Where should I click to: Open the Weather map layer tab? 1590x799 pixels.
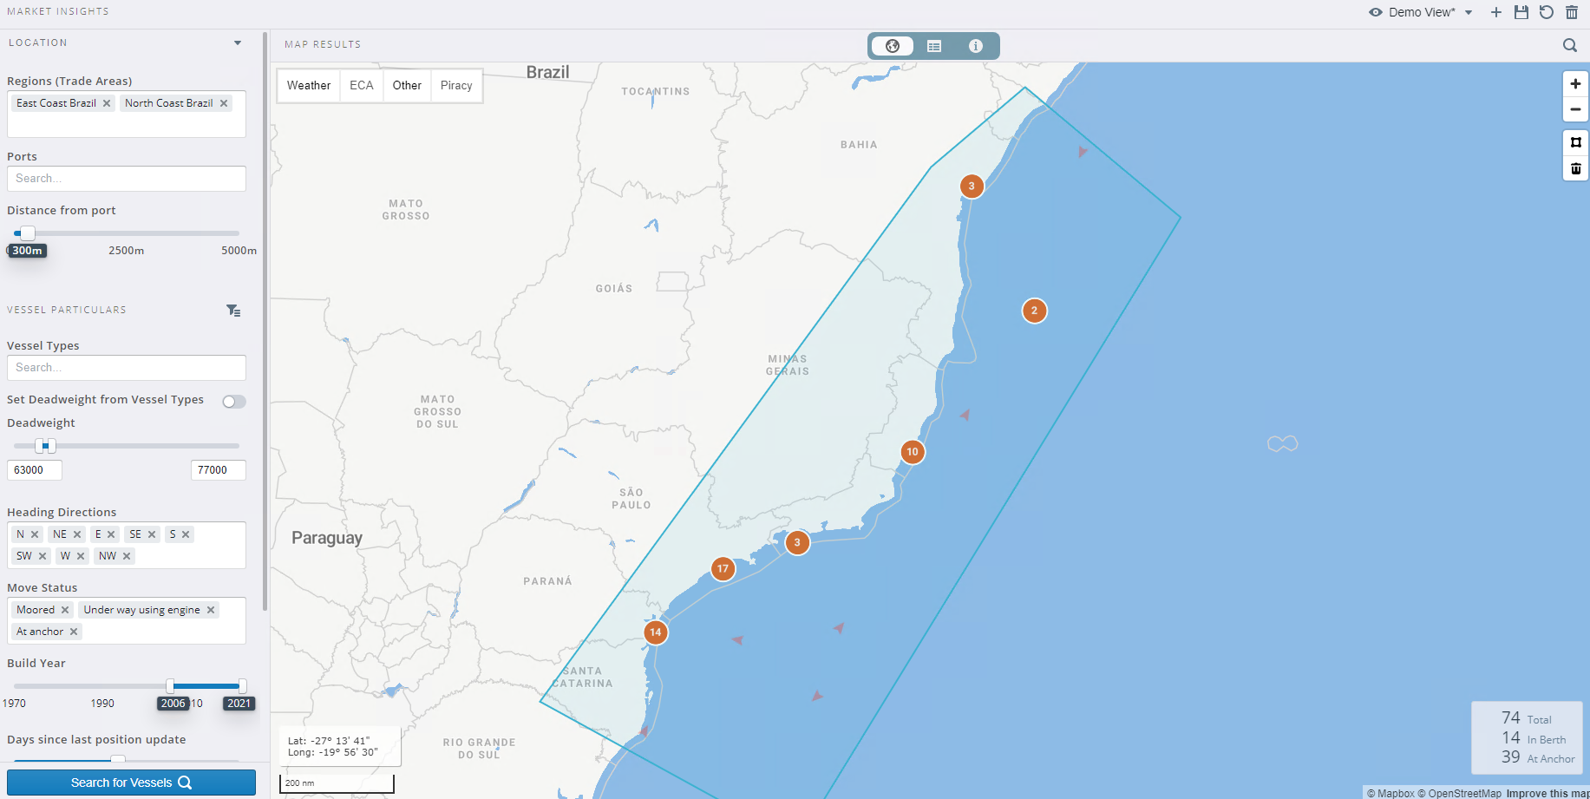point(309,85)
